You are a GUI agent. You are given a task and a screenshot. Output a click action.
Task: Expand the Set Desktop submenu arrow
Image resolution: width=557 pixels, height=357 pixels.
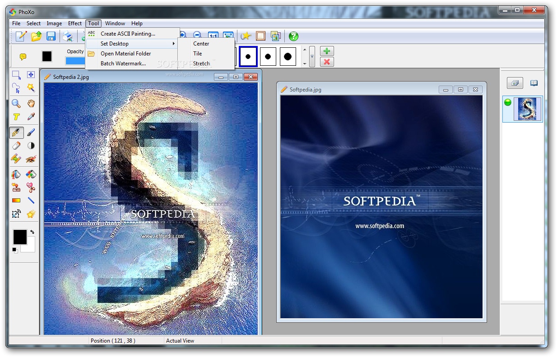point(174,44)
